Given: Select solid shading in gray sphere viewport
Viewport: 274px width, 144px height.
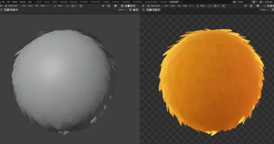Looking at the screenshot, I should pyautogui.click(x=128, y=6).
